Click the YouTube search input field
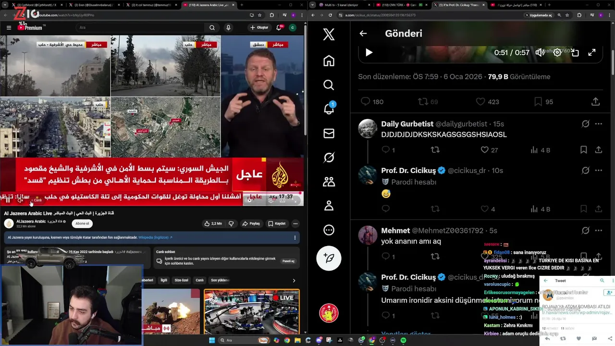Screen dimensions: 615x346 pos(140,28)
